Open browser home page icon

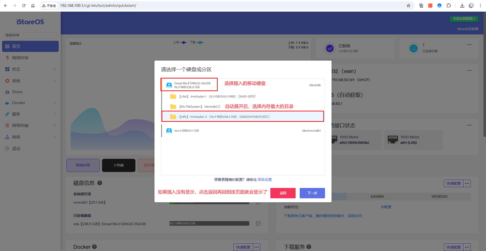pos(33,6)
